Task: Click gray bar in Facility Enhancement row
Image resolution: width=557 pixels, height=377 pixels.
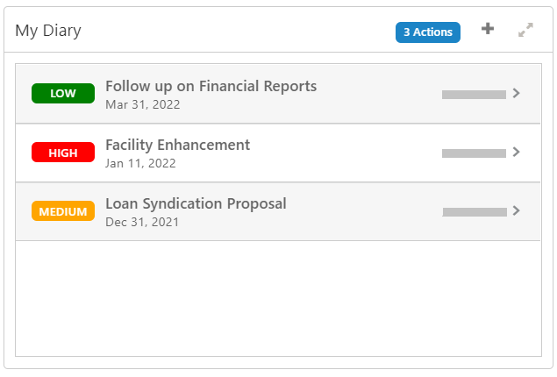Action: click(474, 153)
